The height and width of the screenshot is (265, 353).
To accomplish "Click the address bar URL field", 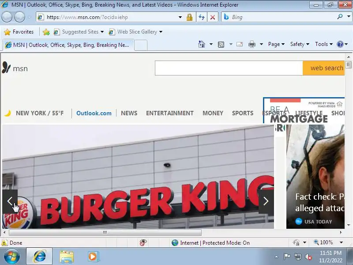I will tap(107, 17).
